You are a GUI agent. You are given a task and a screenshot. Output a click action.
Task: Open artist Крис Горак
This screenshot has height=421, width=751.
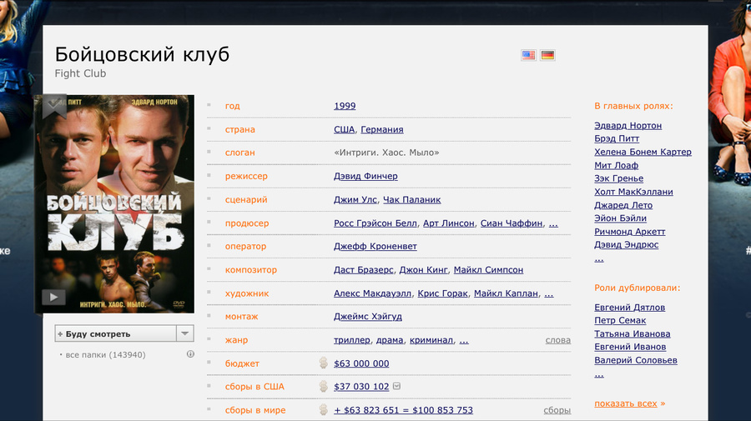[442, 293]
